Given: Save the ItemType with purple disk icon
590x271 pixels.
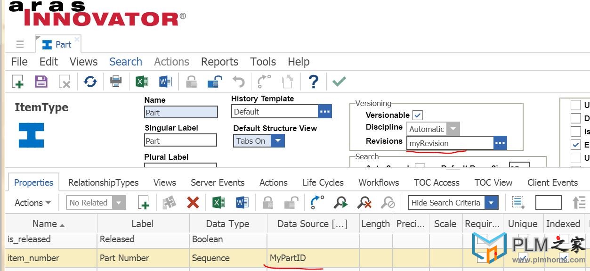Looking at the screenshot, I should [x=41, y=82].
